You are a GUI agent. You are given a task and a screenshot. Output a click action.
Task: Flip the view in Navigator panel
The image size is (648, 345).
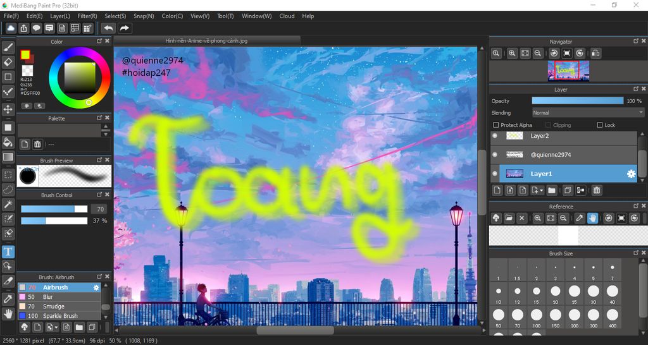point(595,53)
